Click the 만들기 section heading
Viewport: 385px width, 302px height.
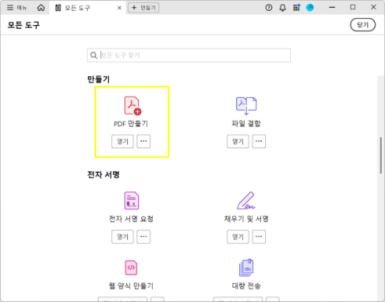coord(98,79)
